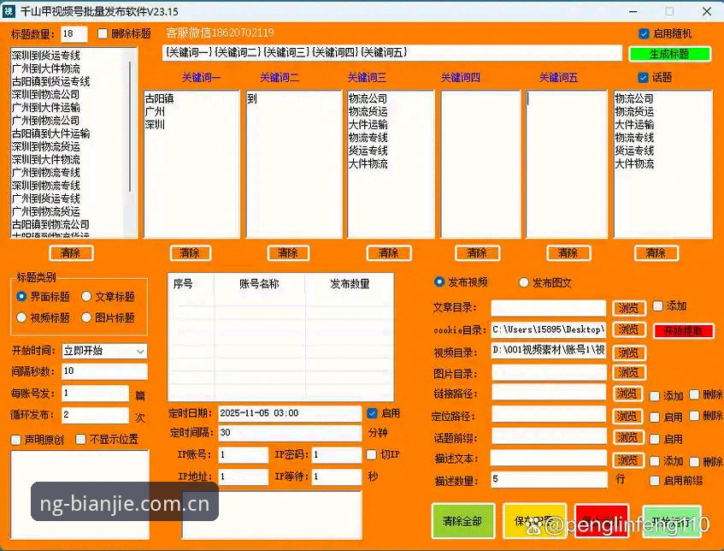Click the IP地址 input field

[x=244, y=477]
